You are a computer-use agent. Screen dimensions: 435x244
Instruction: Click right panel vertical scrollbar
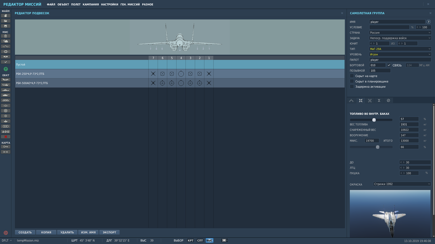pyautogui.click(x=434, y=159)
